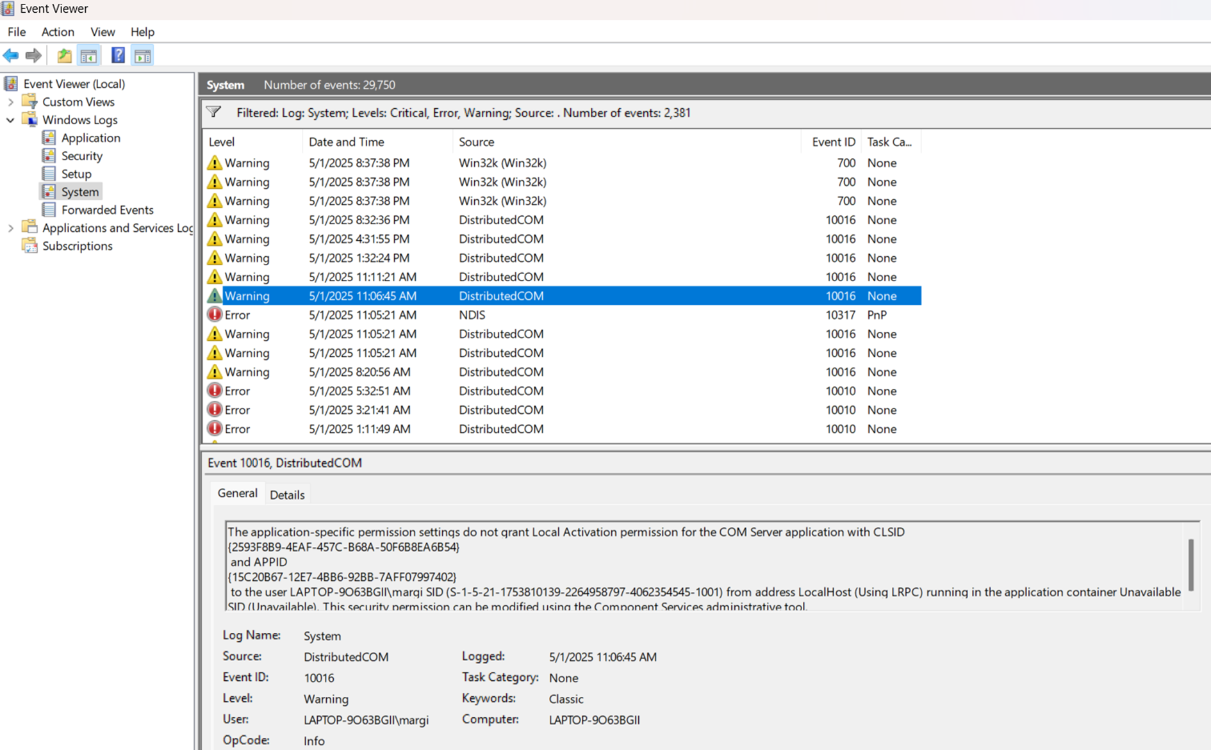The image size is (1211, 750).
Task: Sort events by the Date and Time column
Action: pyautogui.click(x=346, y=142)
